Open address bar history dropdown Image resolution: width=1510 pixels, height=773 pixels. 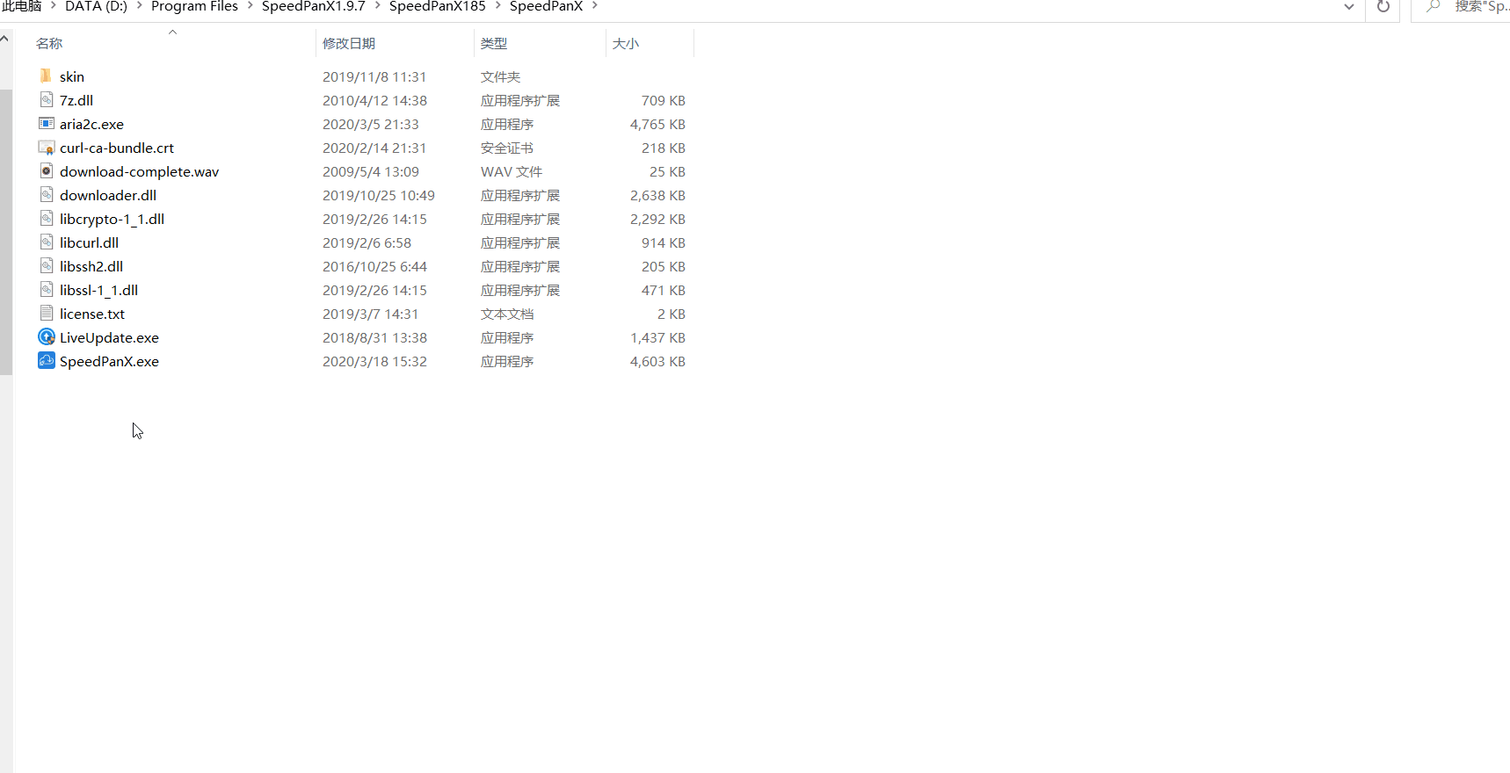click(x=1348, y=6)
